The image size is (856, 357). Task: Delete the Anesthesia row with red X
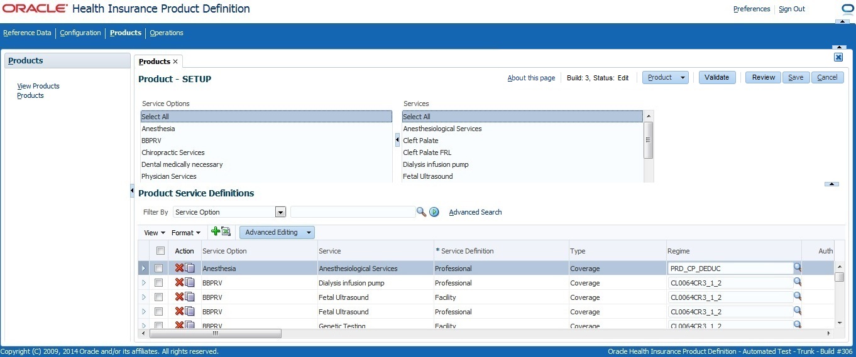tap(179, 269)
